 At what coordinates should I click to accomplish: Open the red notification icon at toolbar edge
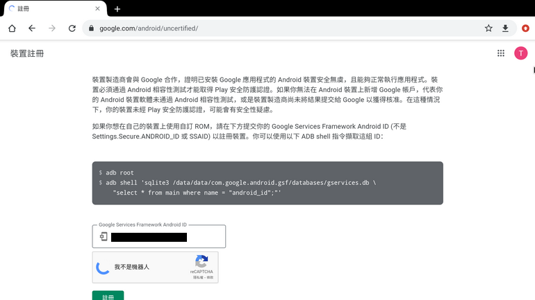[x=525, y=28]
